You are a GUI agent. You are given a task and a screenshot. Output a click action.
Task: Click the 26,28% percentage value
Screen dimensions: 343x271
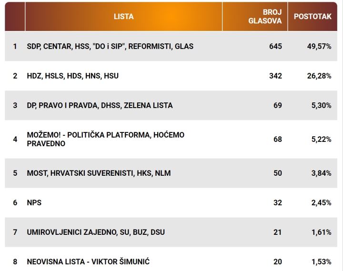pos(319,76)
